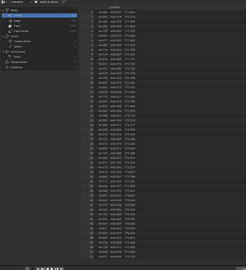Click the Volume Grids icon
This screenshot has height=270, width=246.
(7, 62)
